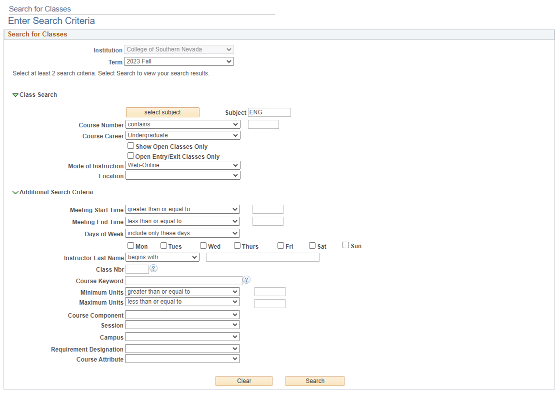Click the Enter Search Criteria heading

[x=51, y=20]
